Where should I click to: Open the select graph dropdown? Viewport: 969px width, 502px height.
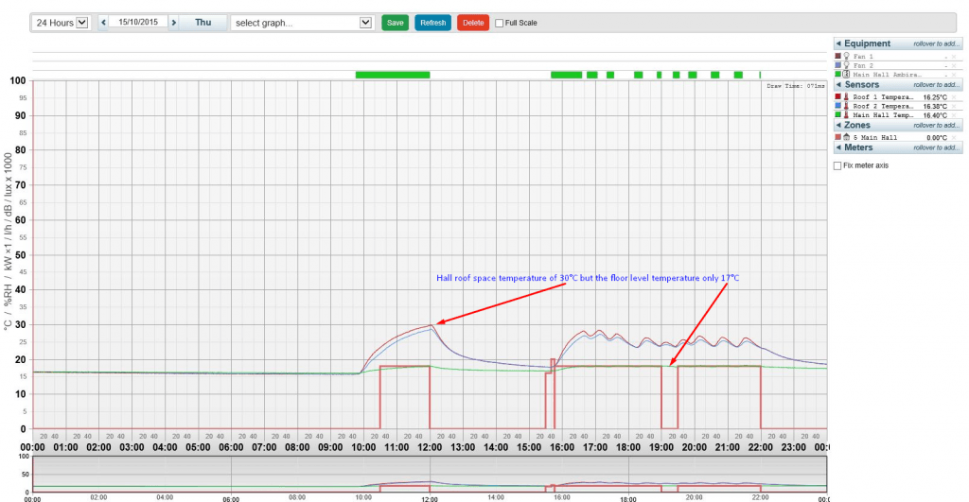(302, 22)
